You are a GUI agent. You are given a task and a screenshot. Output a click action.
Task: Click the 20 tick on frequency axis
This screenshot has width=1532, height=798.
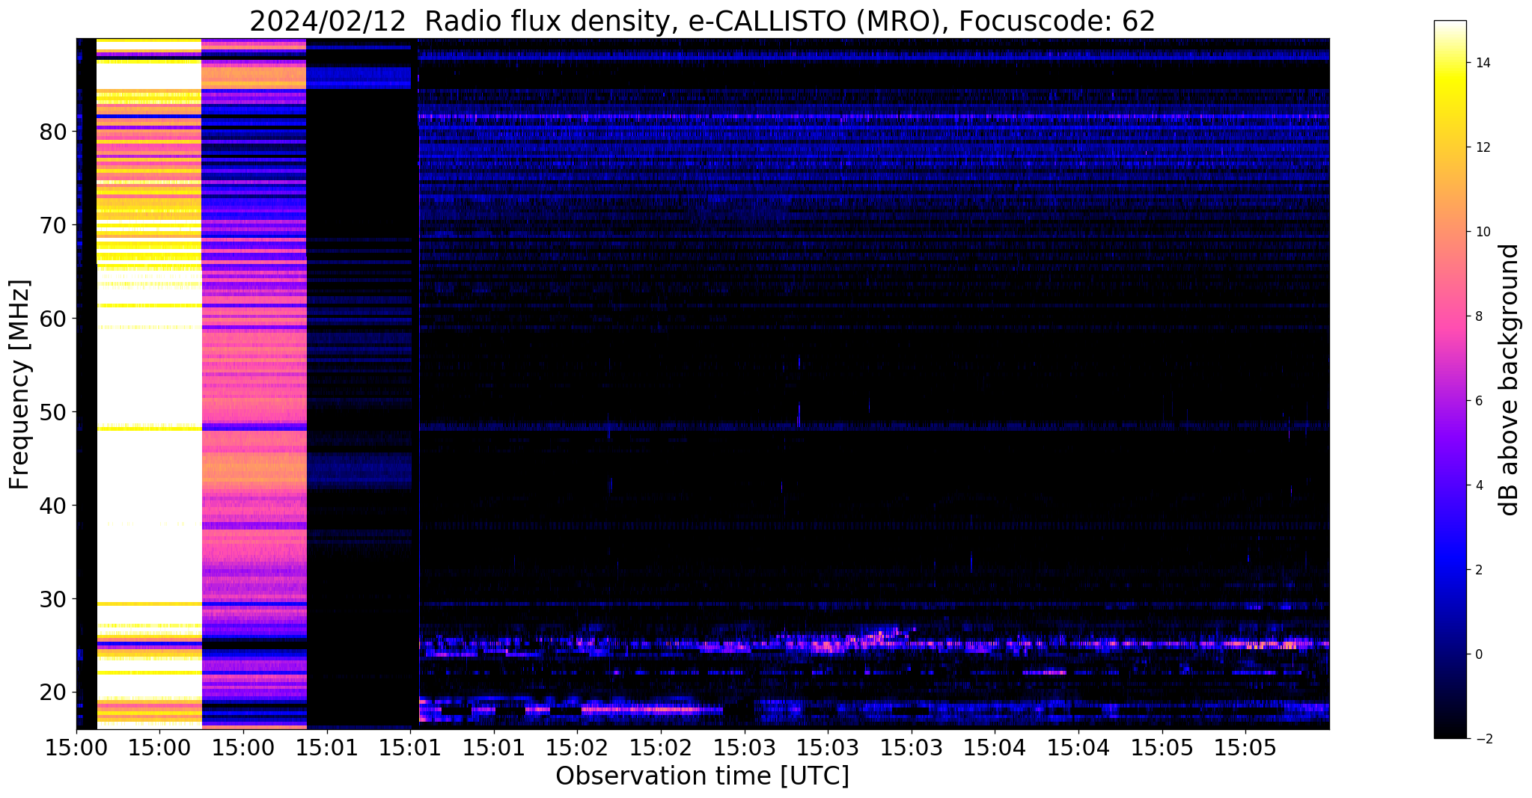click(53, 693)
